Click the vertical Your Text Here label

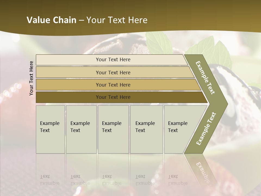click(31, 78)
